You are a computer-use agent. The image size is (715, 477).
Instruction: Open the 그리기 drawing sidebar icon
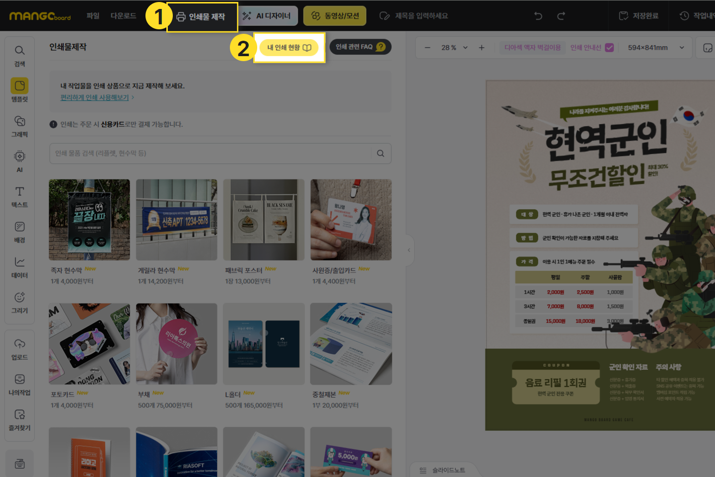click(x=19, y=303)
